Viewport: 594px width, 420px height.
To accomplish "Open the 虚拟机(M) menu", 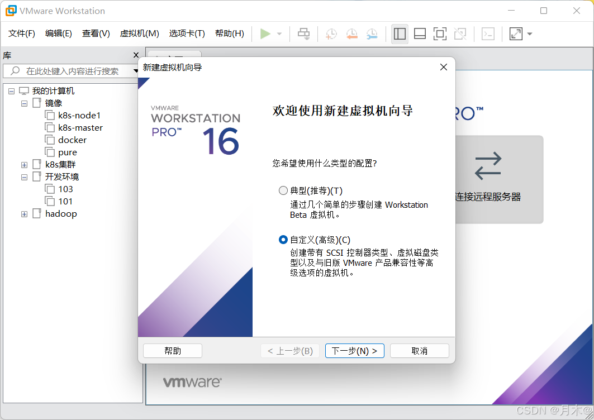I will pyautogui.click(x=139, y=34).
